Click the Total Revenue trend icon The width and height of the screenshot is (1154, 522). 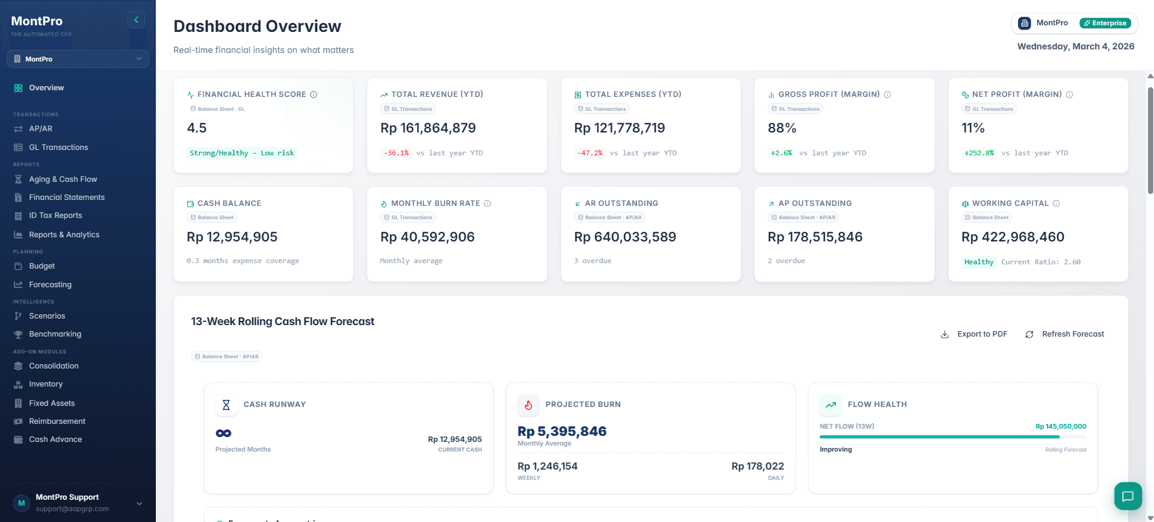tap(384, 95)
